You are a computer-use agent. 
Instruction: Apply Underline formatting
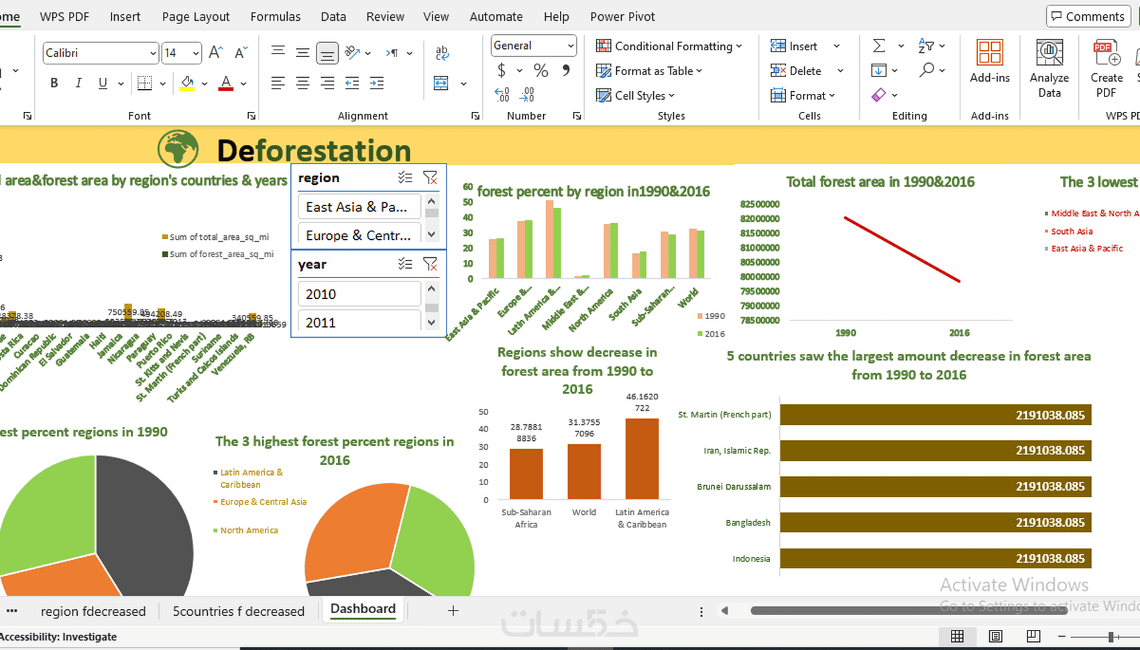(x=103, y=83)
